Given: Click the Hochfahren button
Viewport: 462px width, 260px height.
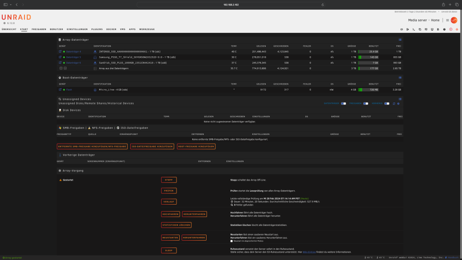Looking at the screenshot, I should point(170,214).
